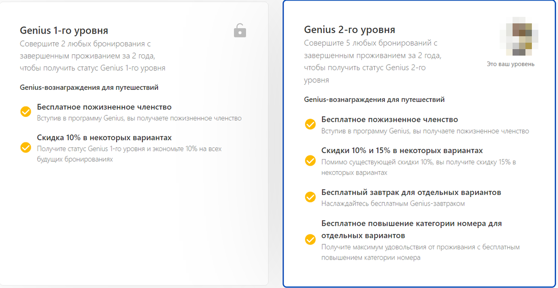Open the 'Genius 2-го уровня' heading link
Screen dimensions: 558x288
point(349,29)
